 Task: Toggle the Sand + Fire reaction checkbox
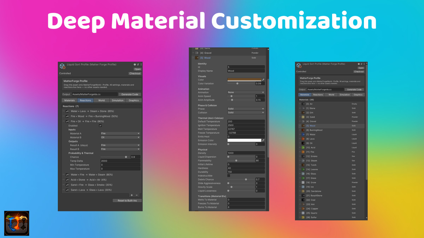pyautogui.click(x=67, y=185)
